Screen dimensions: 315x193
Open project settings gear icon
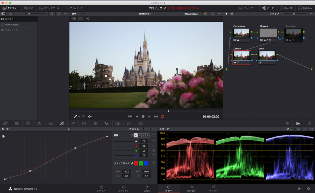(x=308, y=188)
